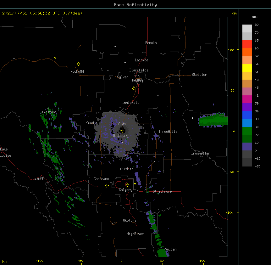Click the Stettler label
This screenshot has width=271, height=265.
pos(199,75)
